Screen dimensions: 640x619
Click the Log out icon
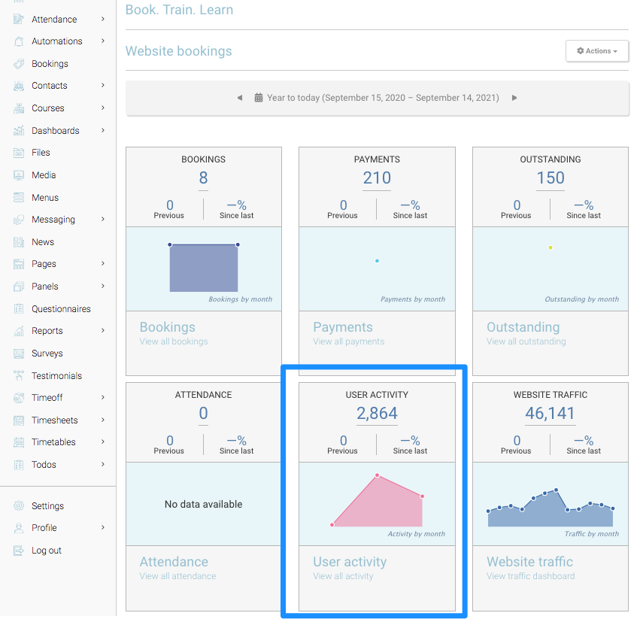click(x=19, y=551)
